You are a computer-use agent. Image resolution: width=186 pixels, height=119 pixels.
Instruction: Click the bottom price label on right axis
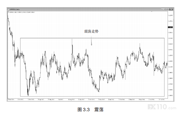(x=170, y=96)
